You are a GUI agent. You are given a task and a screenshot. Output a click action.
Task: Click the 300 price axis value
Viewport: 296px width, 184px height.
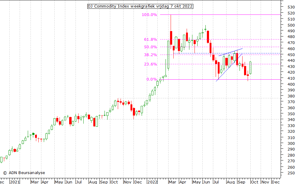(x=291, y=144)
